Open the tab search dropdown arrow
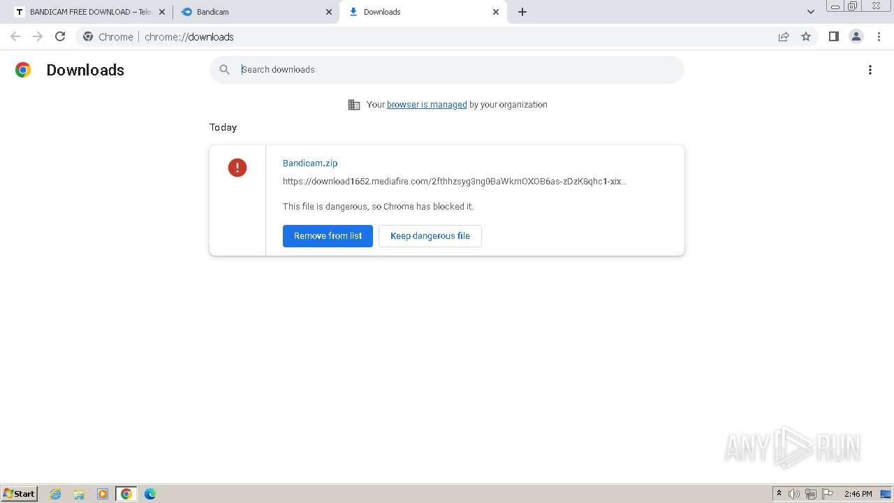 810,12
